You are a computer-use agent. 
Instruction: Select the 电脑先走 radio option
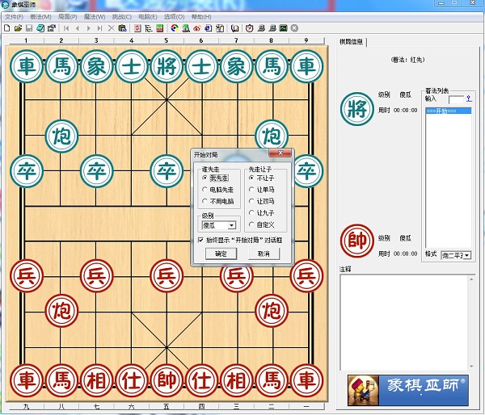coord(207,189)
